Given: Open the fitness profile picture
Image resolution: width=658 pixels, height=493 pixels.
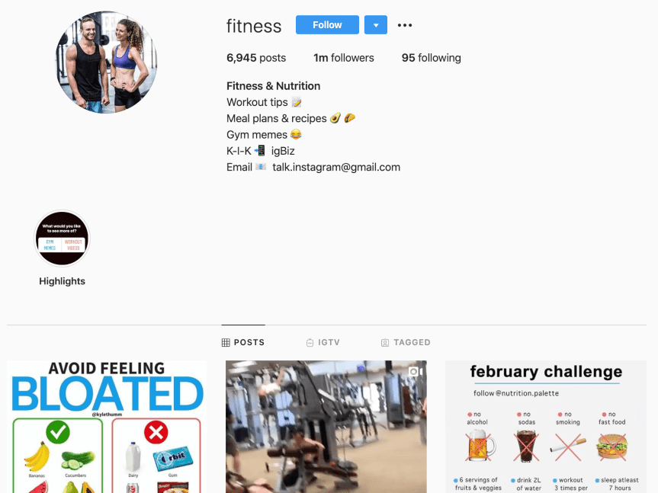Looking at the screenshot, I should 106,62.
